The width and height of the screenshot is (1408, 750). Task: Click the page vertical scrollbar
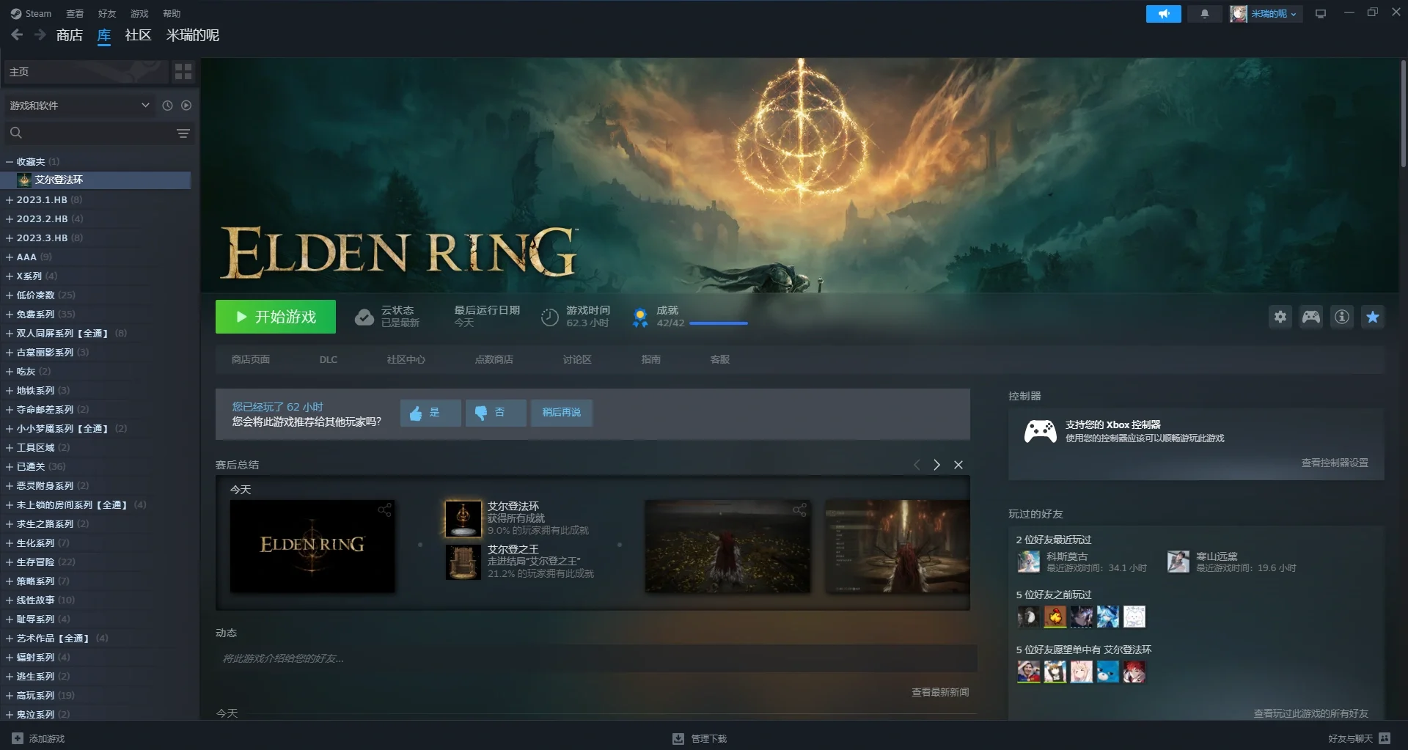[1403, 114]
